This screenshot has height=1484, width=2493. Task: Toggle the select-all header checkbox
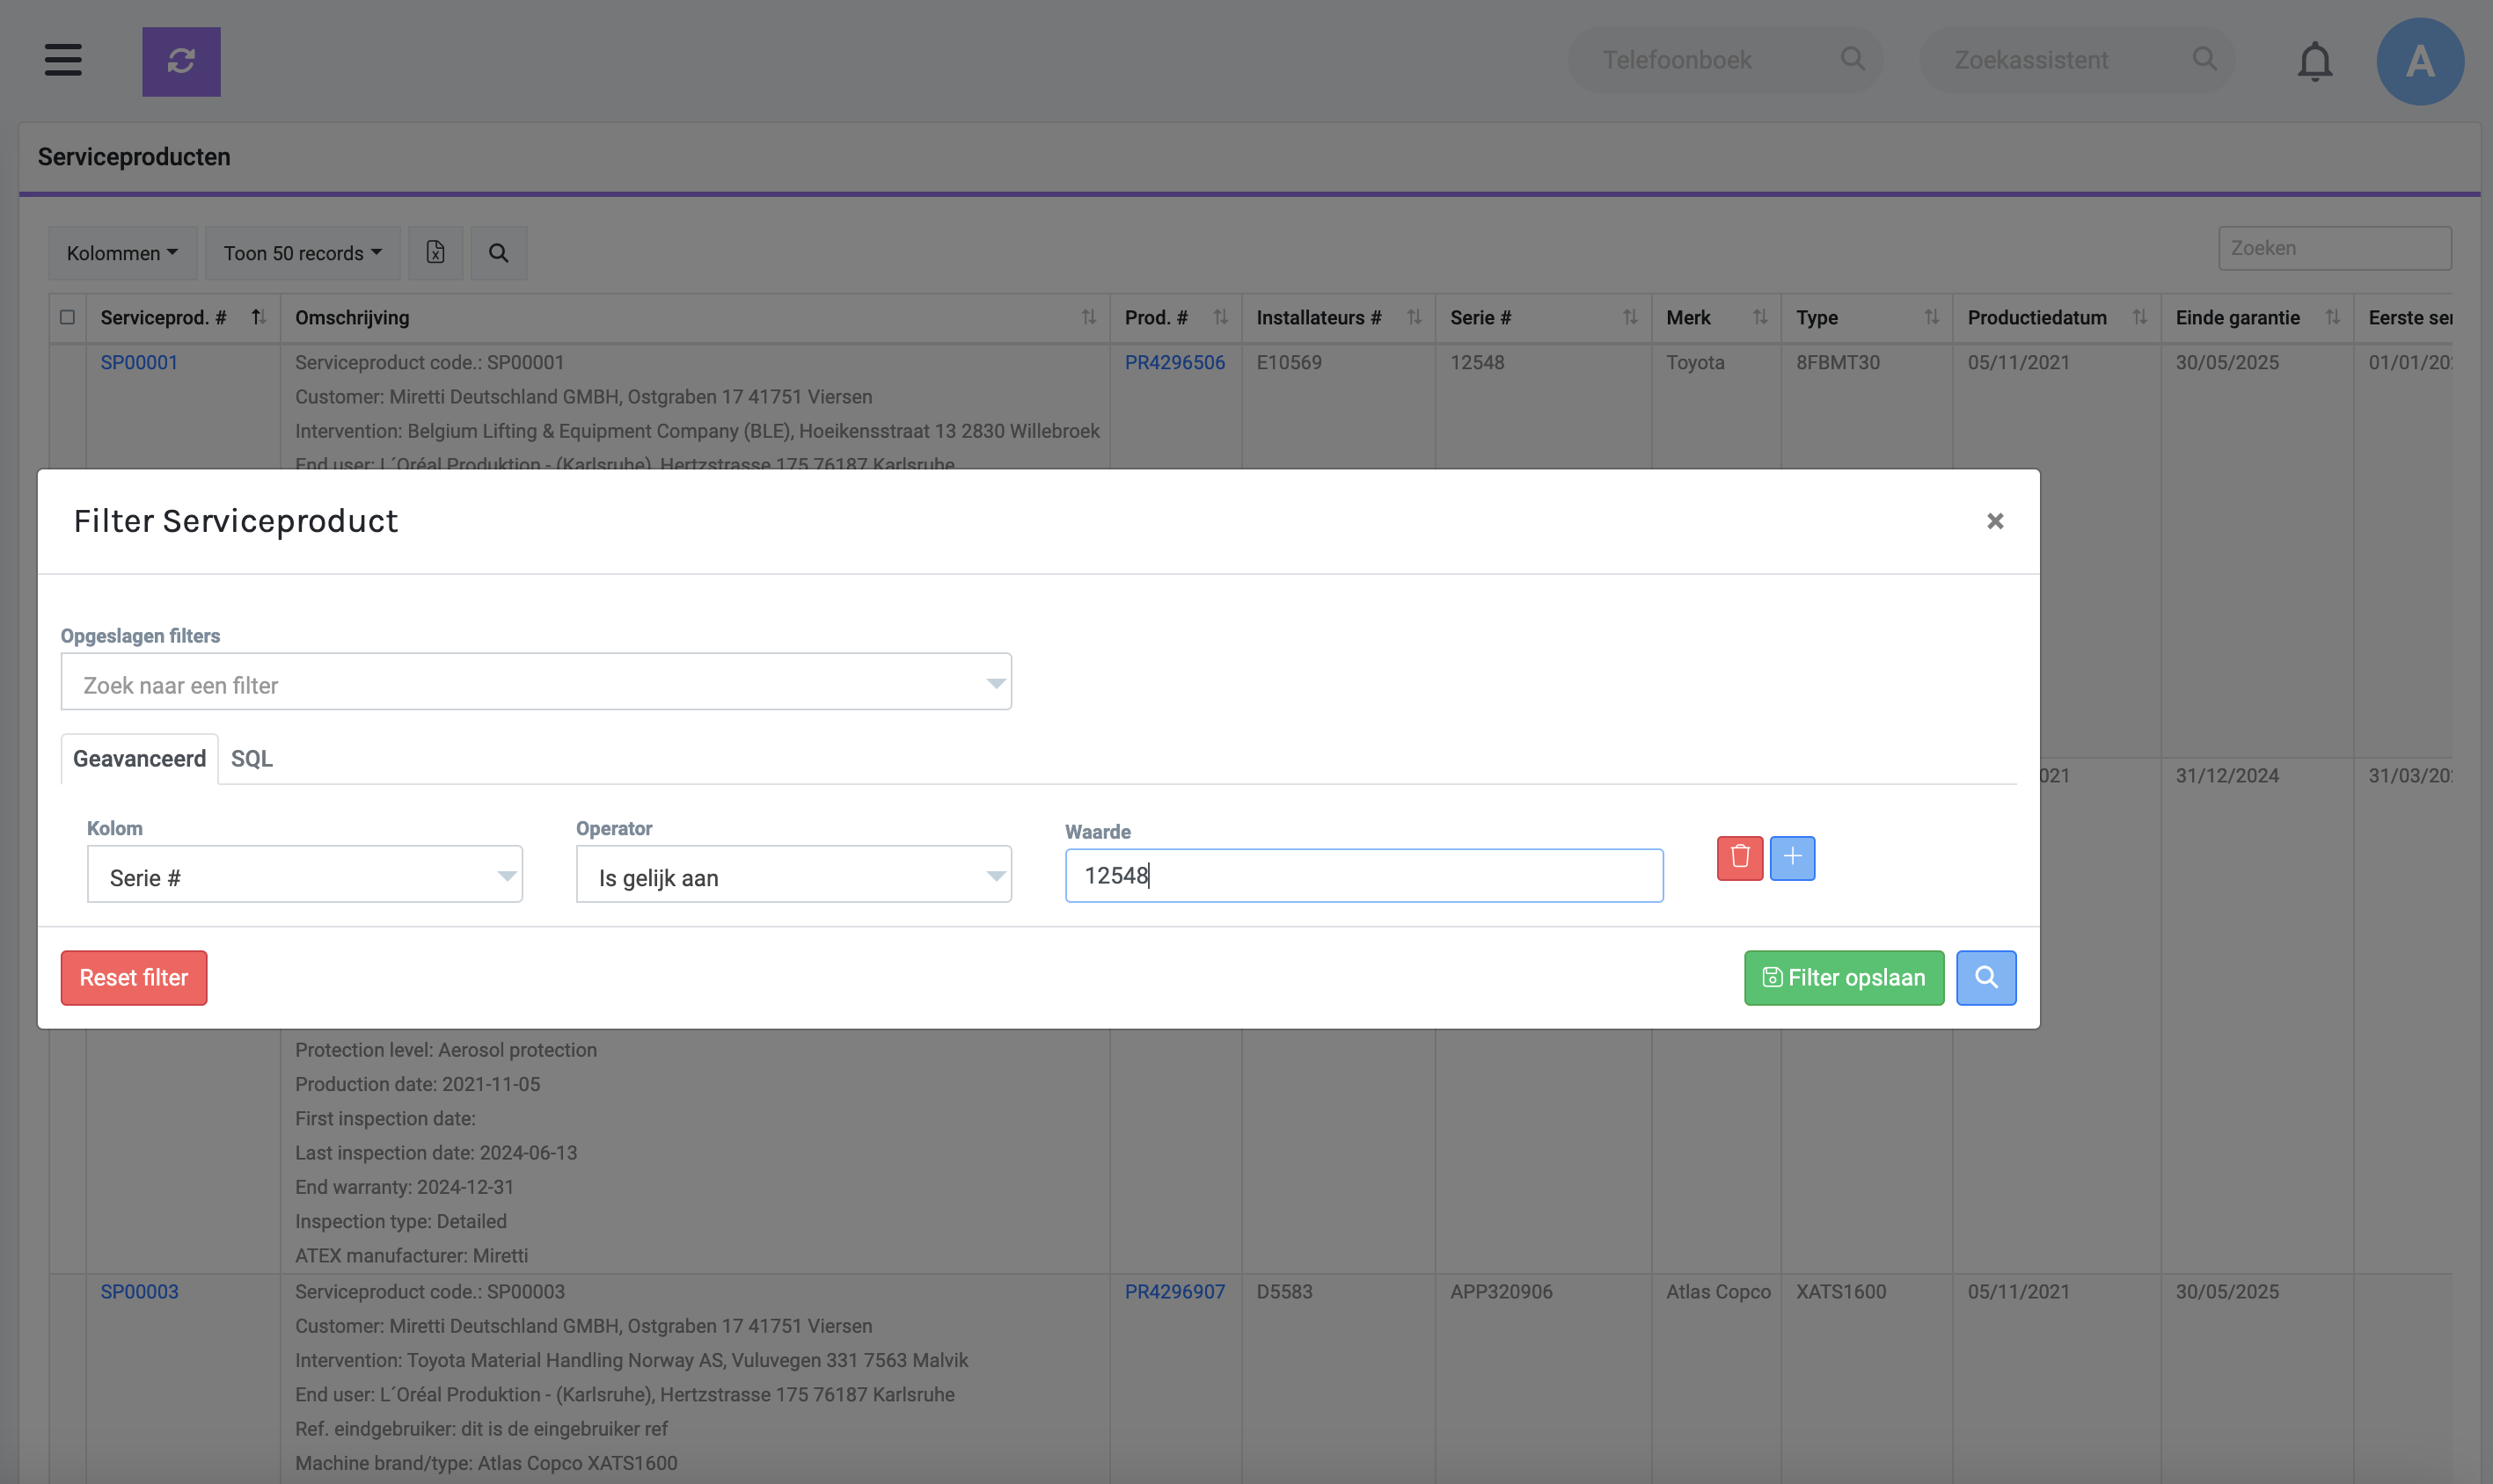(67, 317)
